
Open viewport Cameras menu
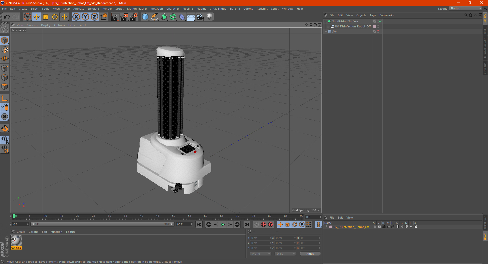tap(32, 25)
